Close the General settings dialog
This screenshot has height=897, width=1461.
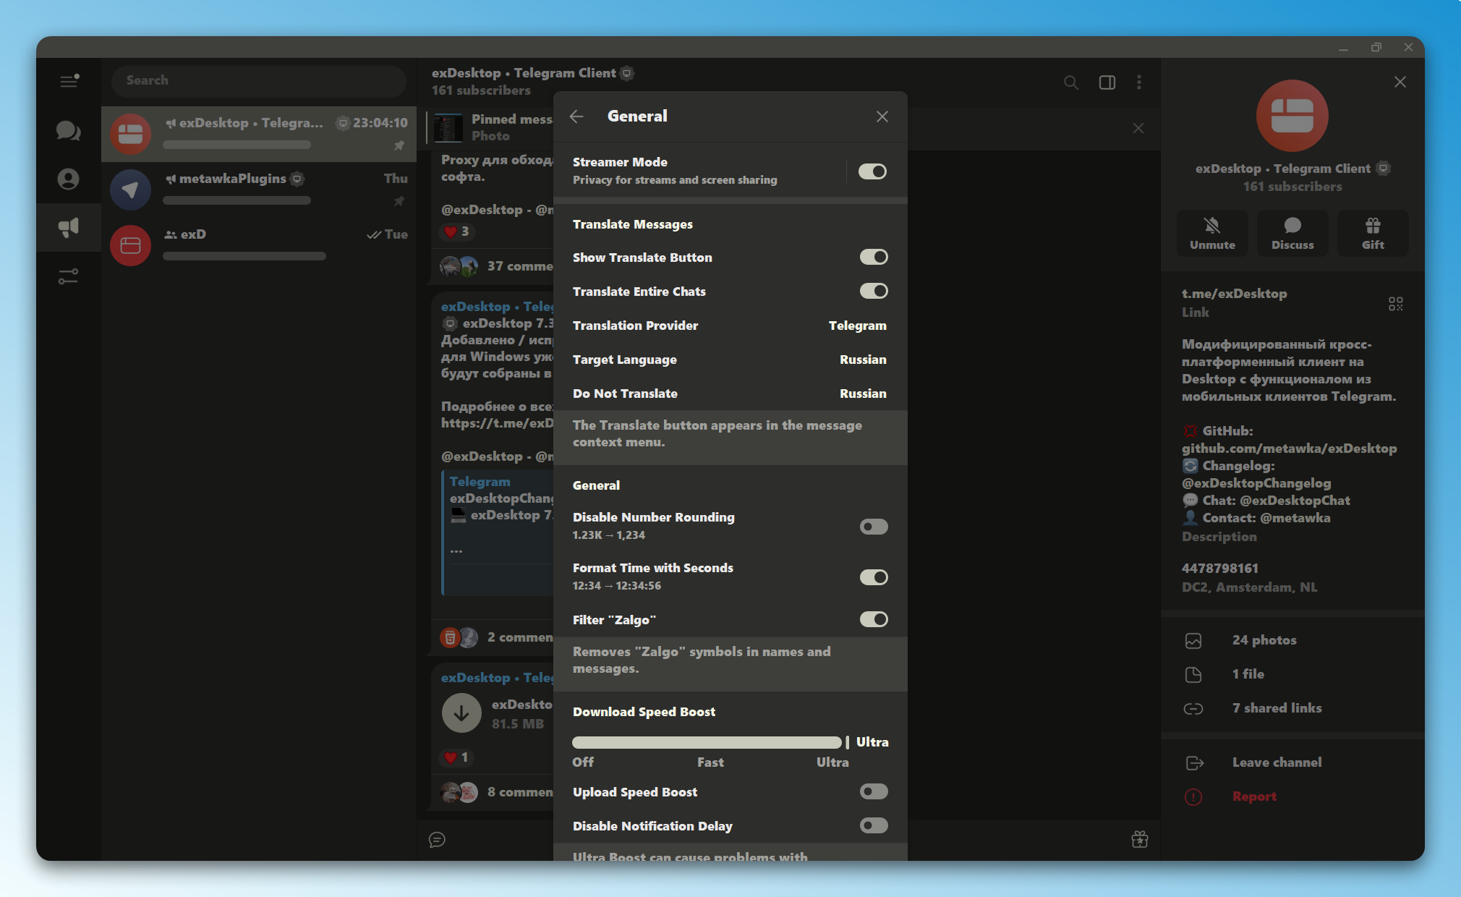882,116
